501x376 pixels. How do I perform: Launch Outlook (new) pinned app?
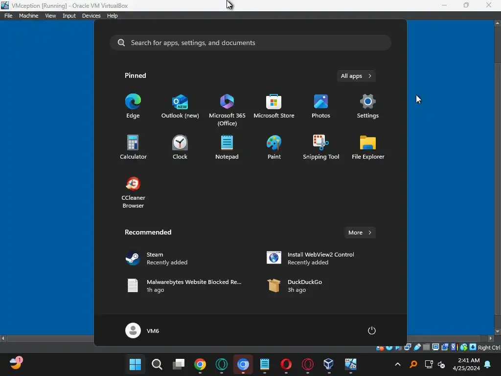coord(180,106)
